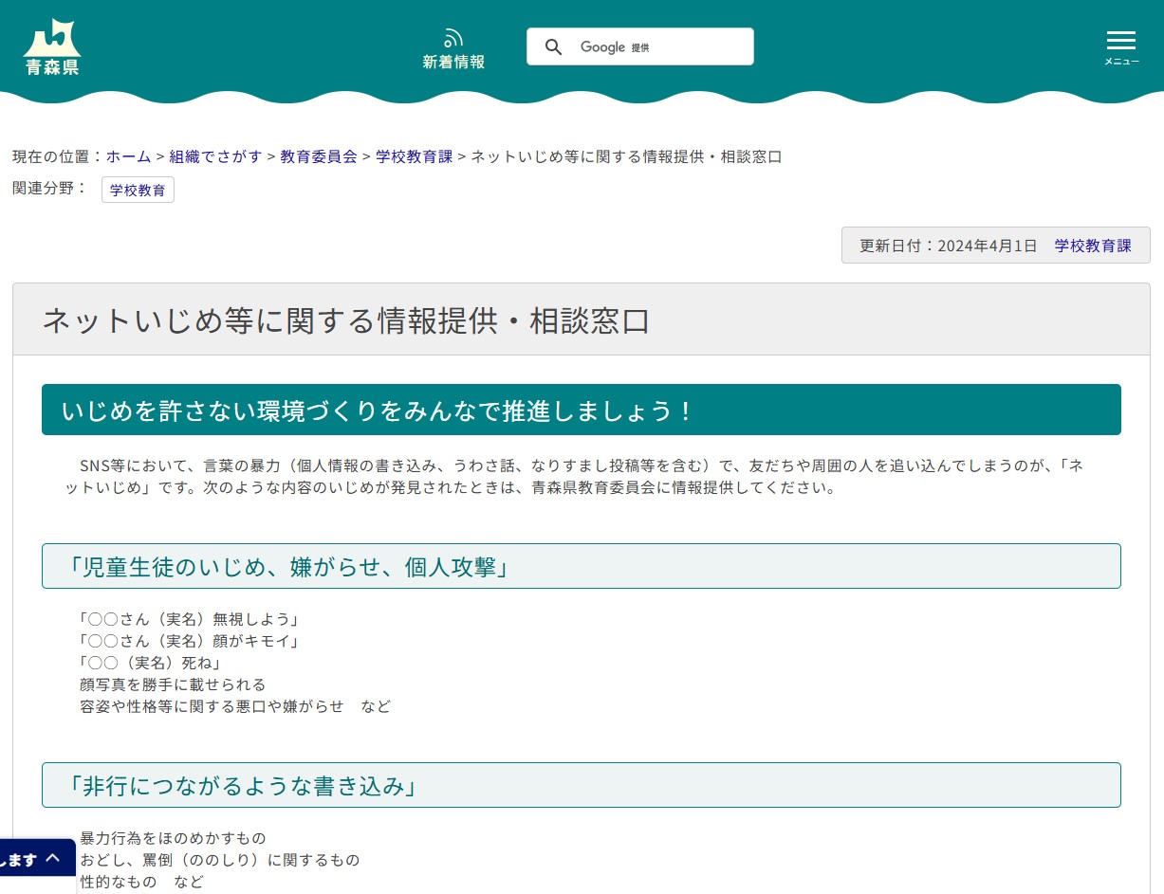Open the メニュー from the top right
Viewport: 1164px width, 894px height.
[1120, 46]
